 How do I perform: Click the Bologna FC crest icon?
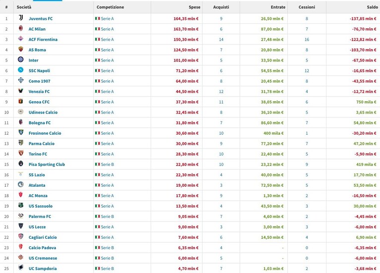[x=21, y=122]
